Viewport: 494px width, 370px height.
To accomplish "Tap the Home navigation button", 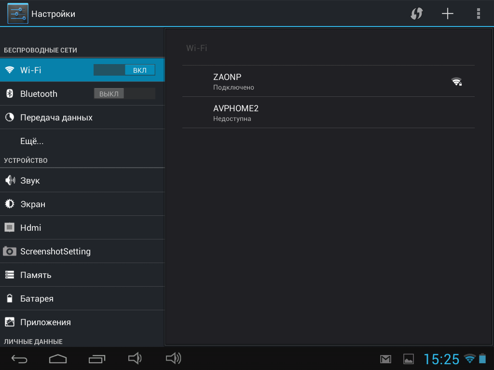I will (x=58, y=358).
